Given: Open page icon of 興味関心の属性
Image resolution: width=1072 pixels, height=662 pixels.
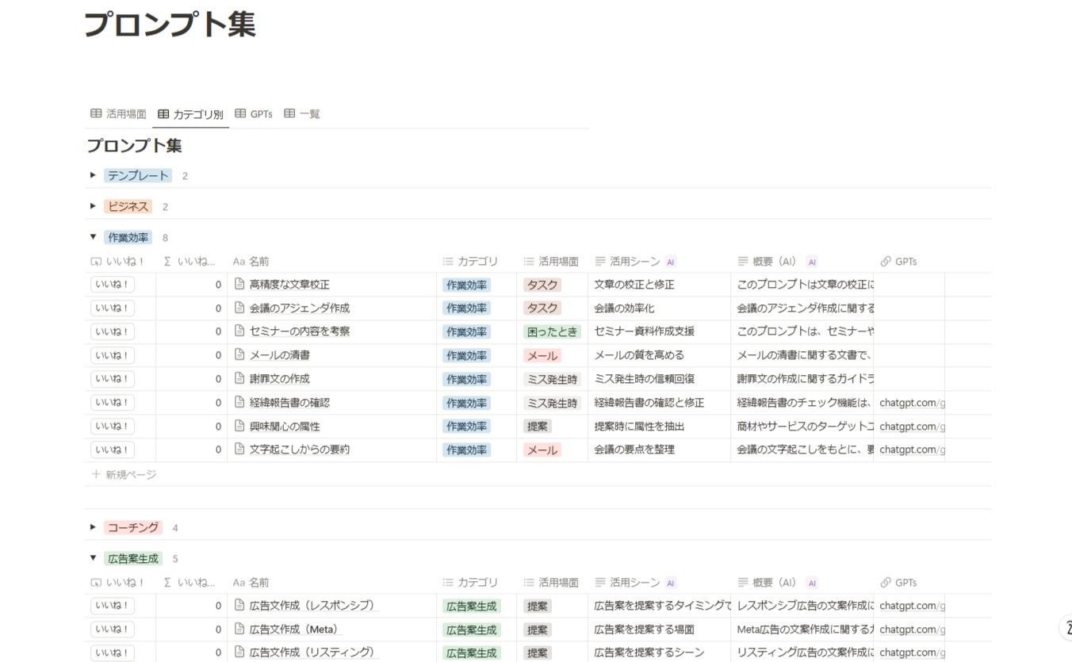Looking at the screenshot, I should click(x=239, y=426).
